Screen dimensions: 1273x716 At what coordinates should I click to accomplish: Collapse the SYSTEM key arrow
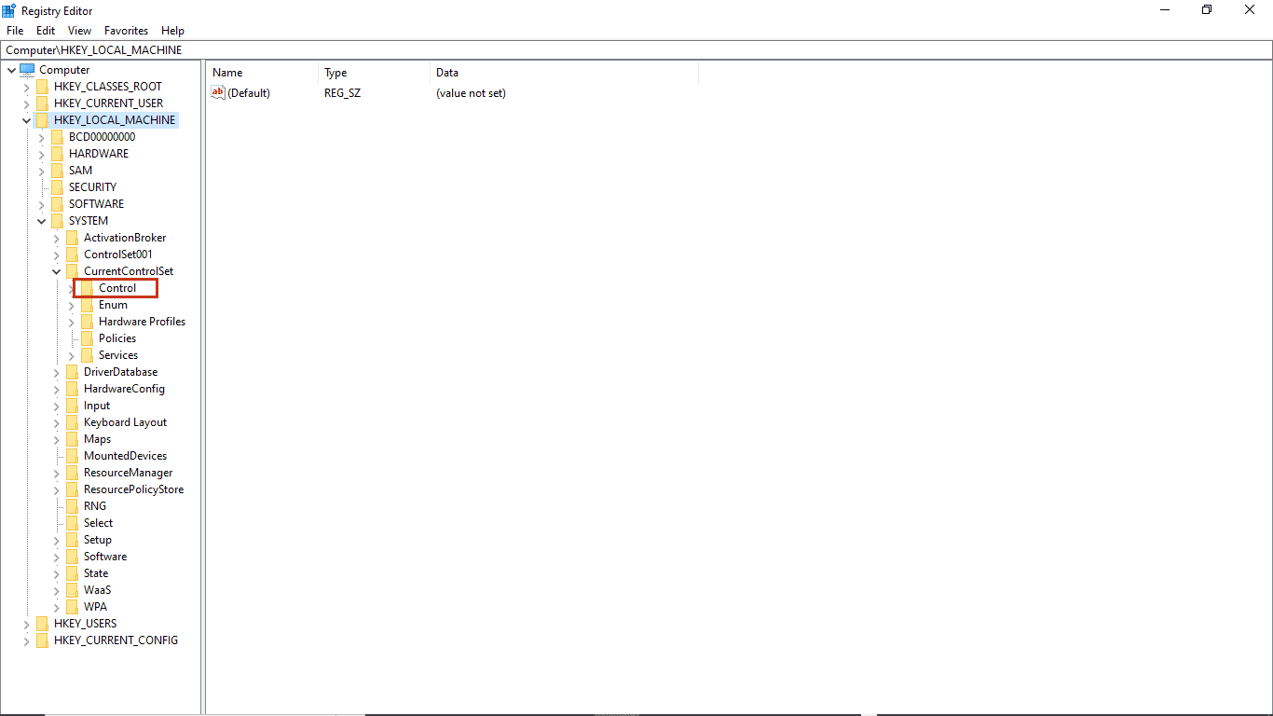(x=41, y=221)
